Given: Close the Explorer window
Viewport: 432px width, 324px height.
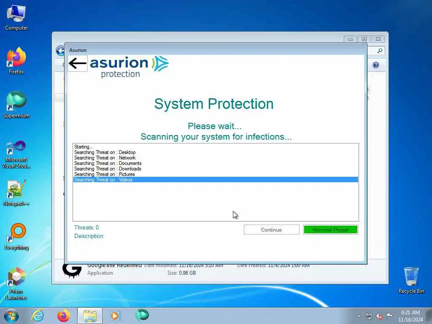Looking at the screenshot, I should pos(378,39).
